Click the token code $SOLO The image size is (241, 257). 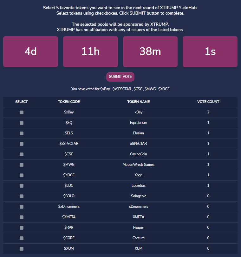click(x=69, y=196)
